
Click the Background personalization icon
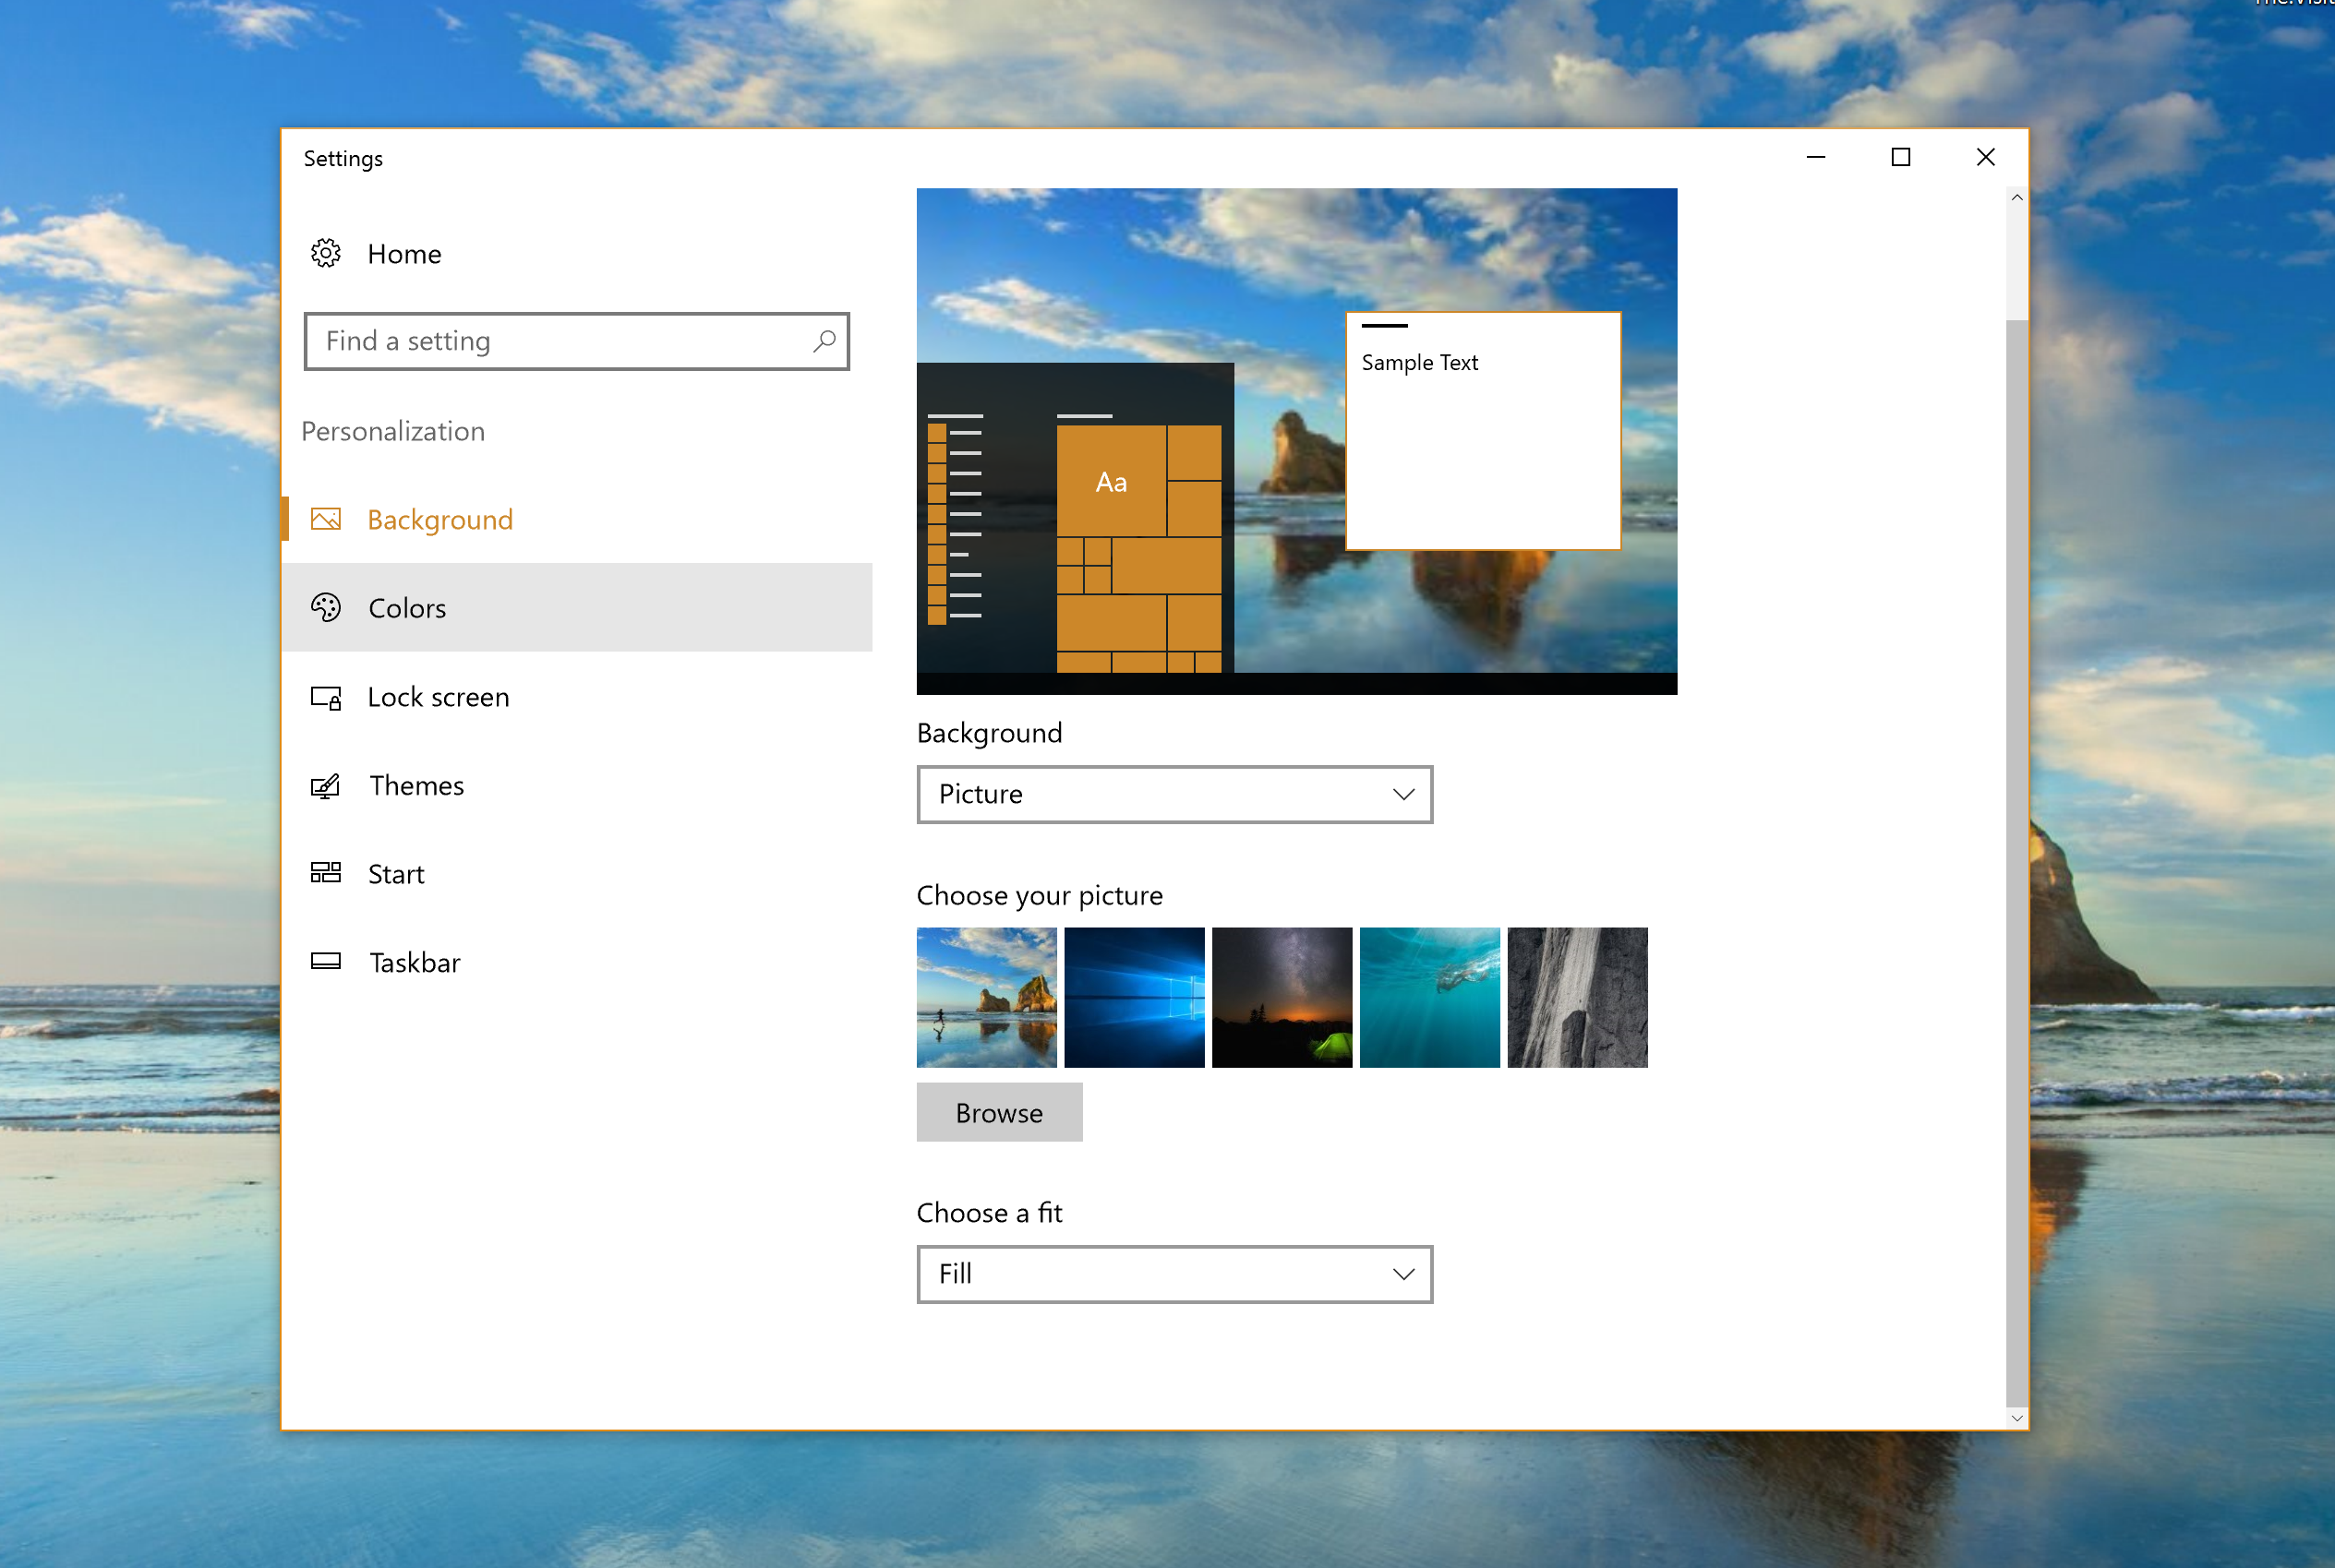coord(328,520)
